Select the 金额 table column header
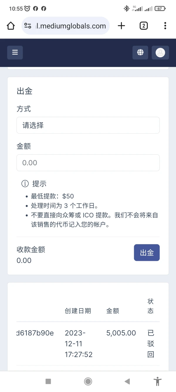The height and width of the screenshot is (392, 176). (113, 311)
